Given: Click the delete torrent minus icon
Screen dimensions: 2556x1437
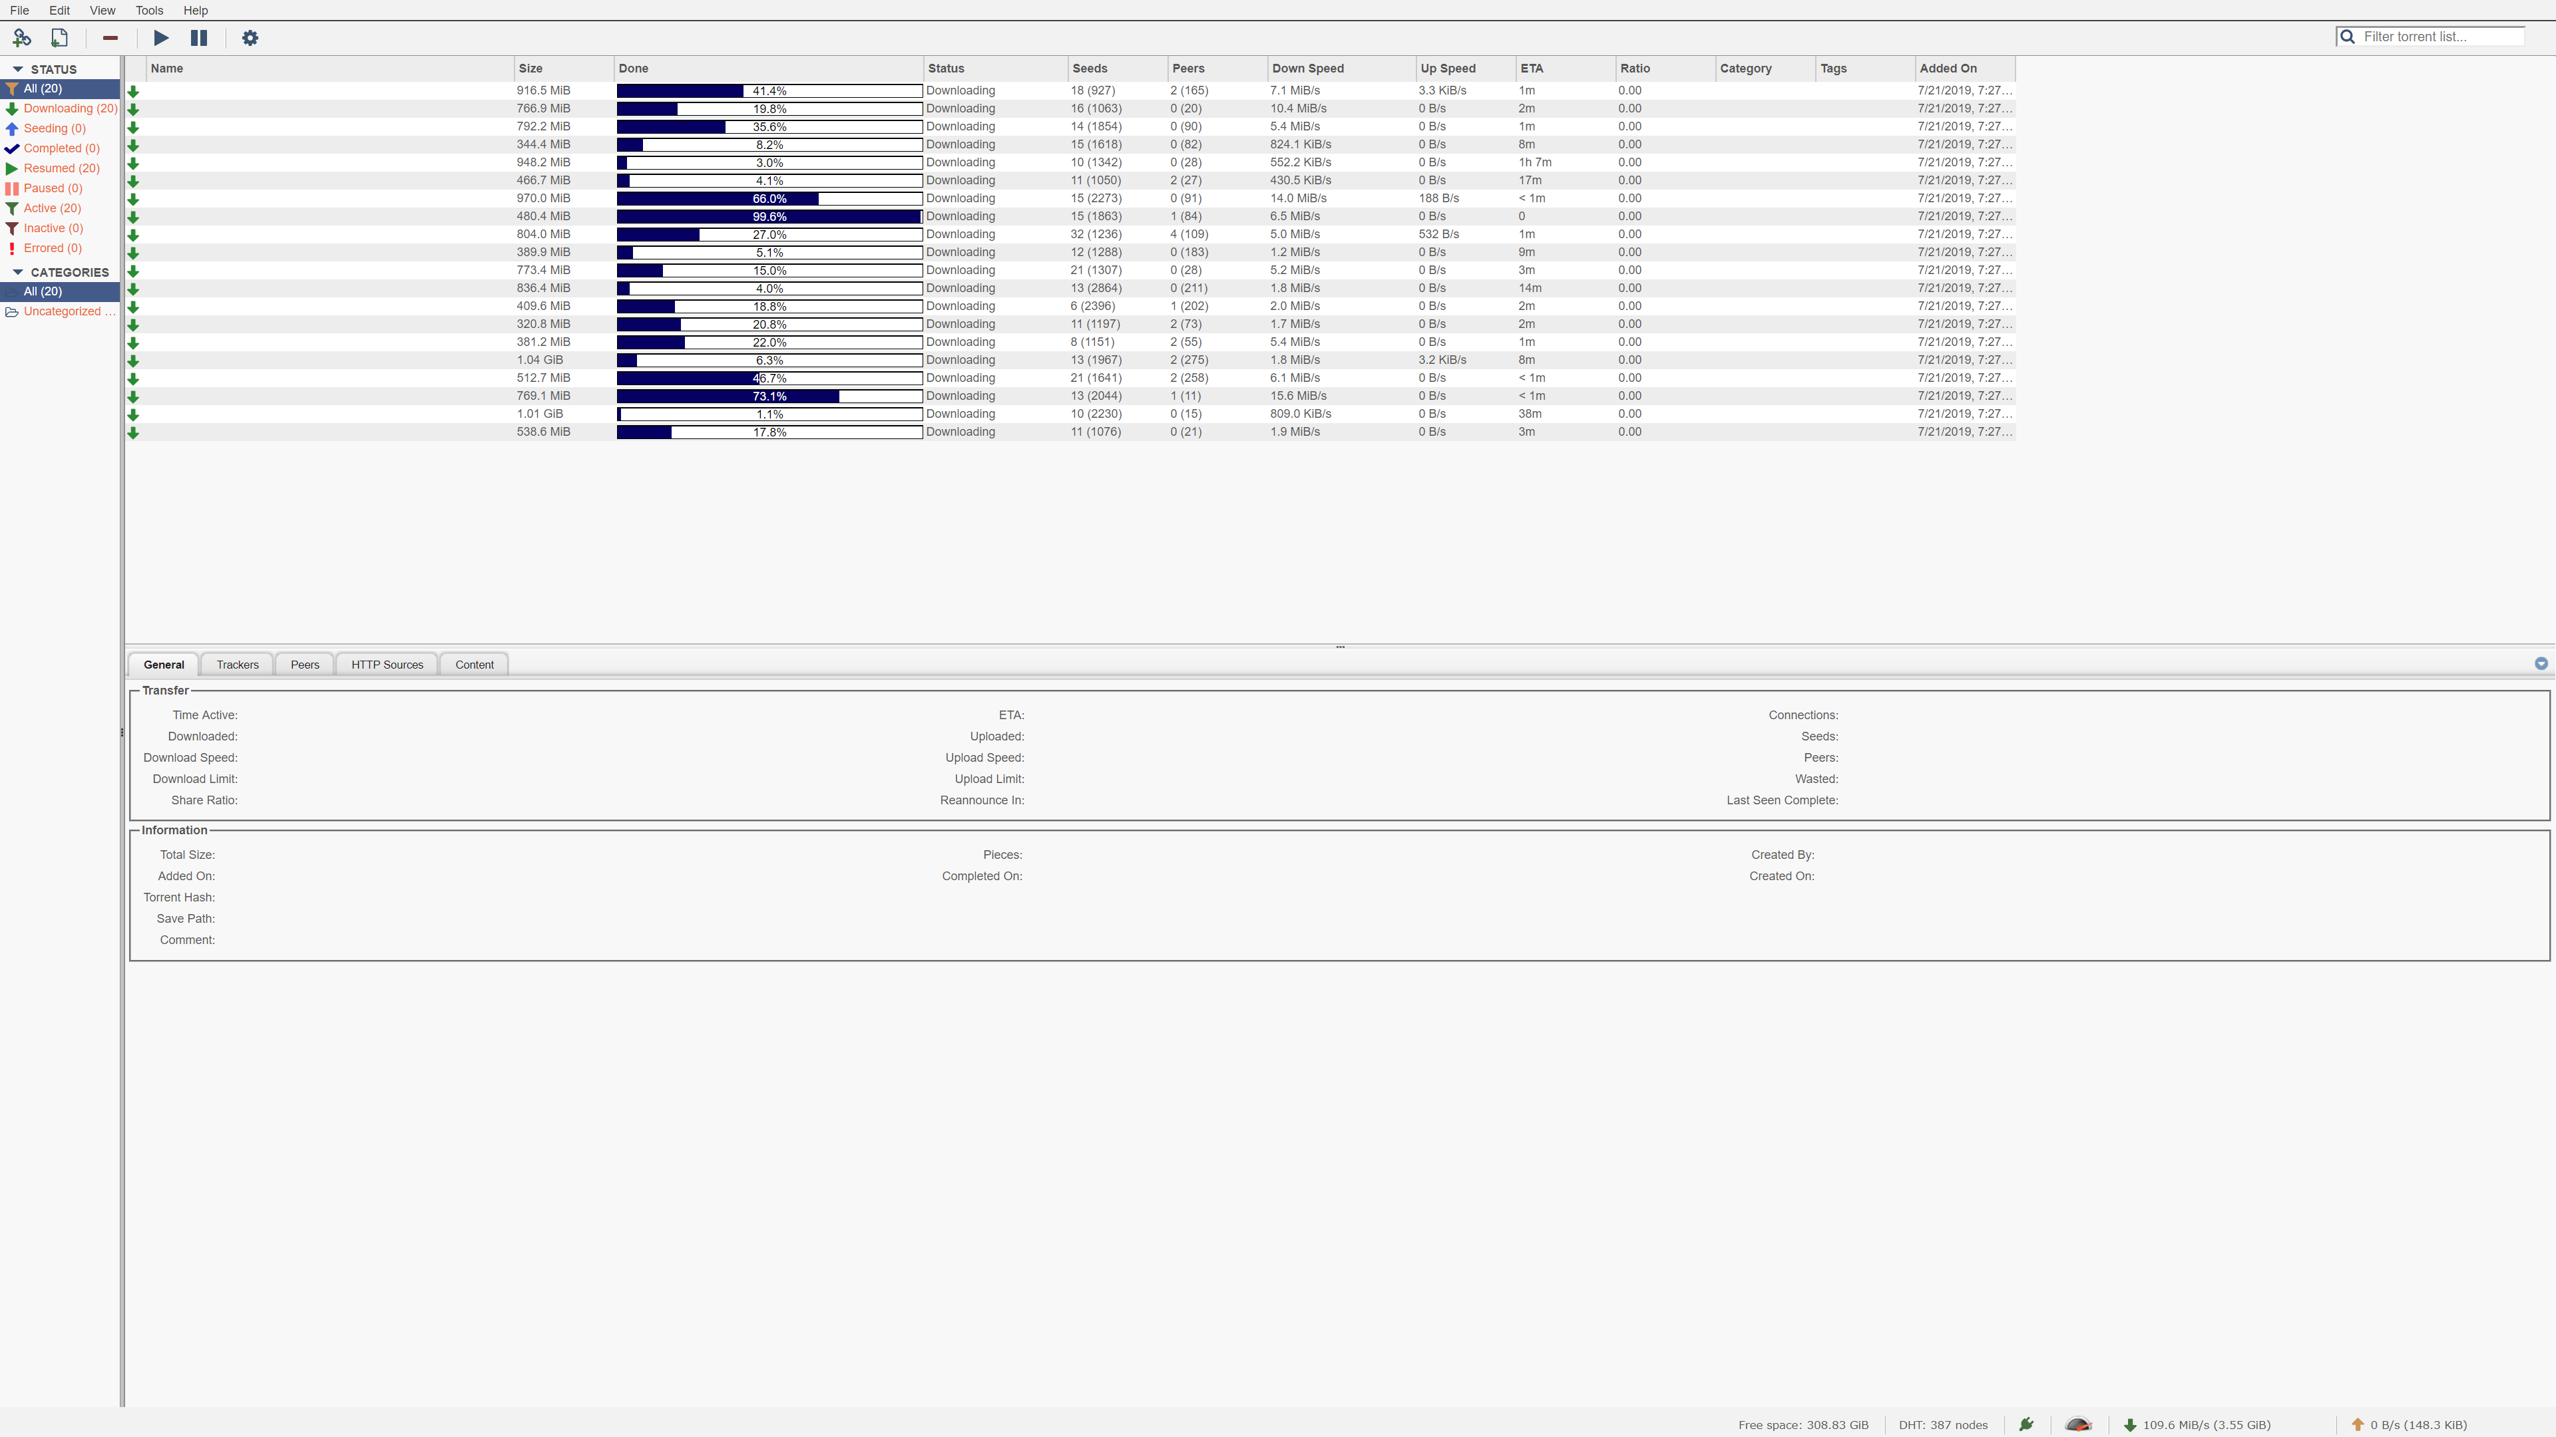Looking at the screenshot, I should (110, 38).
